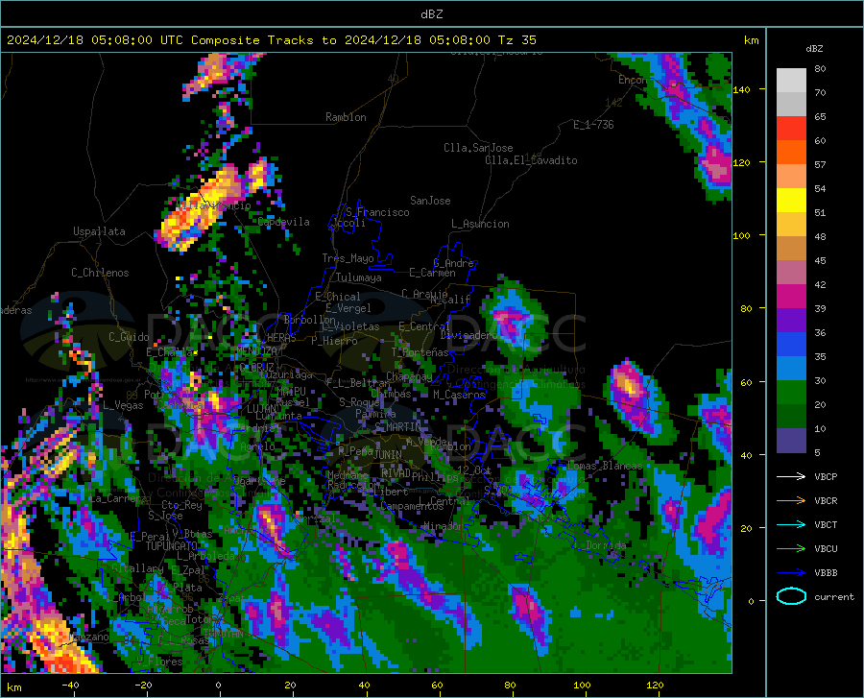864x698 pixels.
Task: Click the TUPUNGATO map label
Action: click(x=172, y=546)
